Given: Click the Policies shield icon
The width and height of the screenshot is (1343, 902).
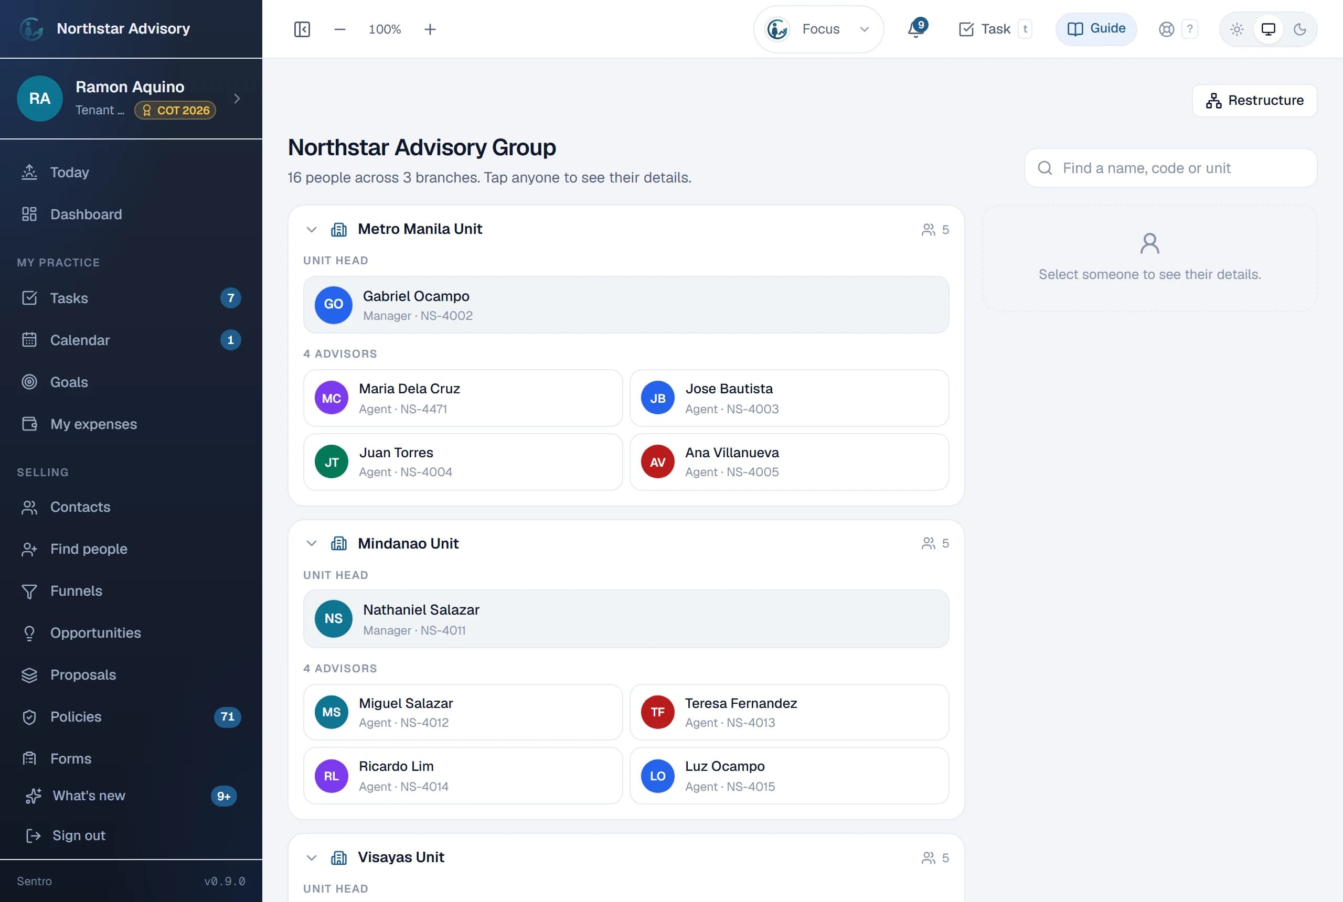Looking at the screenshot, I should tap(29, 717).
